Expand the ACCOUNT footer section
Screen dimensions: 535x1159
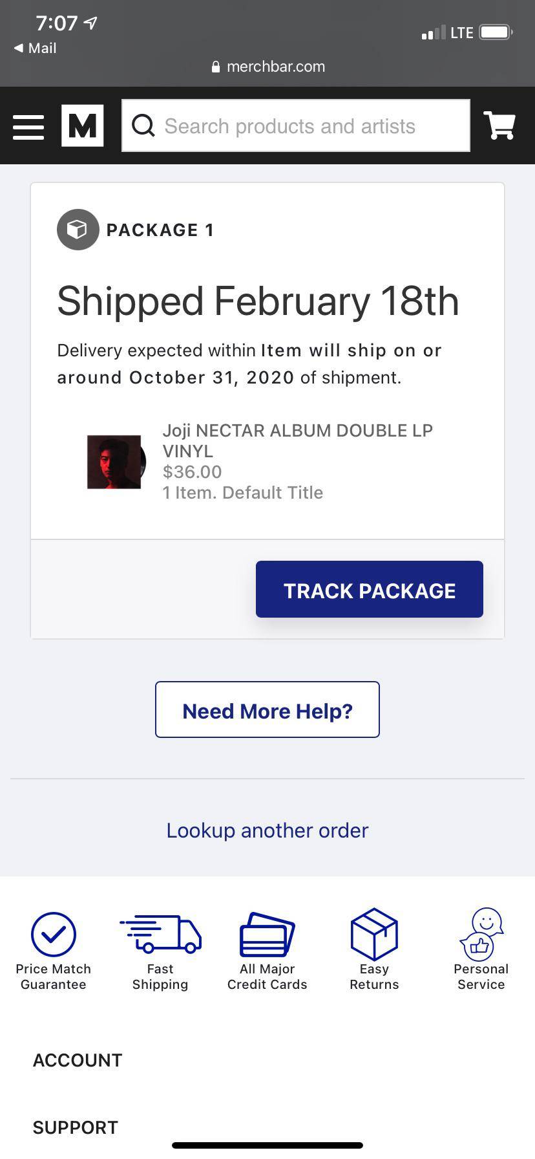(x=78, y=1061)
